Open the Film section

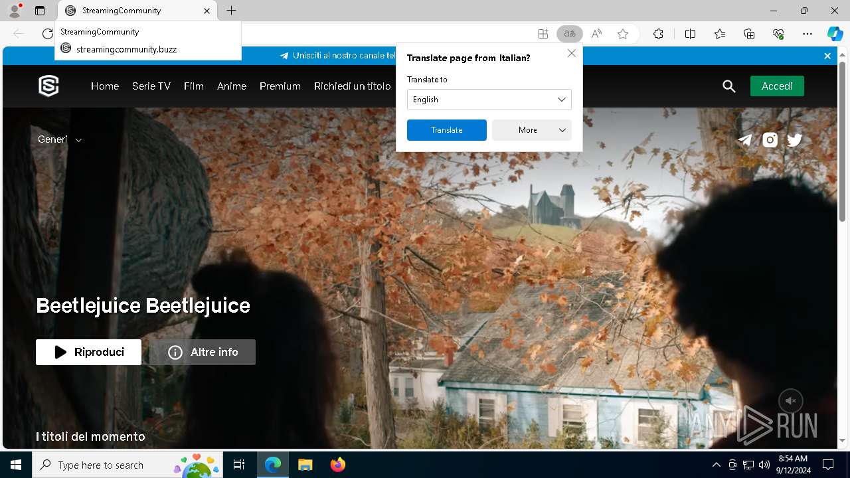[194, 86]
